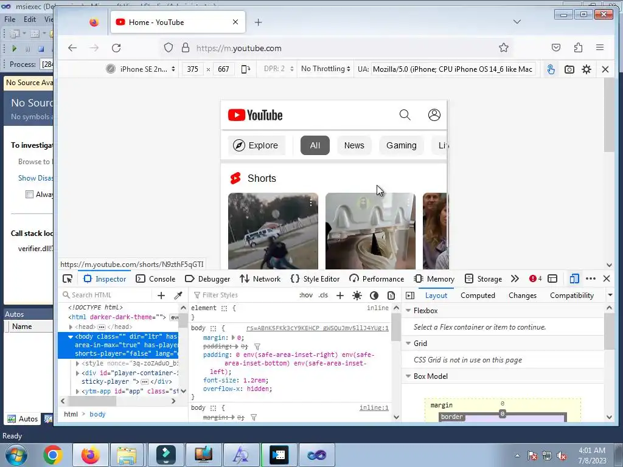
Task: Open a new Firefox tab
Action: click(258, 22)
